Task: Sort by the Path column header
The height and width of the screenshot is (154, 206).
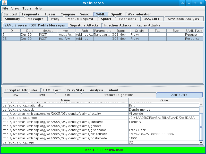Action: 84,31
